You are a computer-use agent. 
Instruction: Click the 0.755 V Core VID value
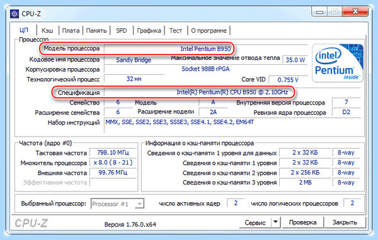[x=288, y=80]
